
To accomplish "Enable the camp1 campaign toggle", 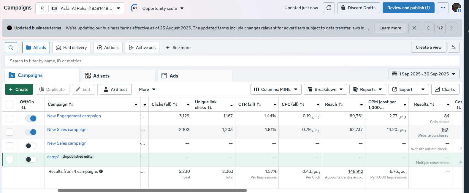I will pyautogui.click(x=31, y=159).
